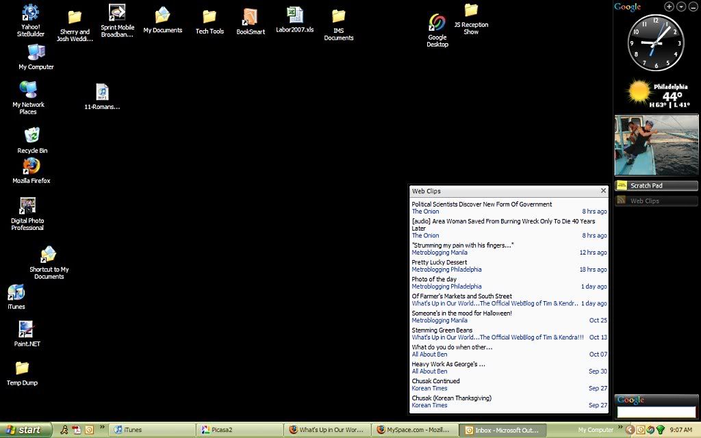701x438 pixels.
Task: Open Scratch Pad gadget in sidebar
Action: point(657,185)
